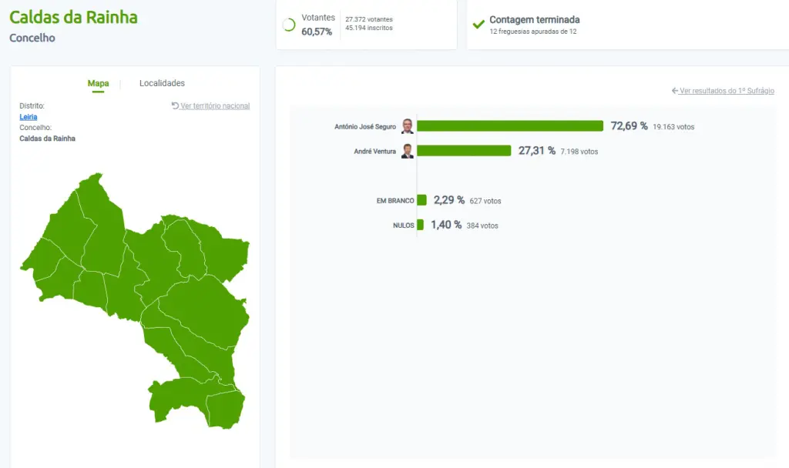
Task: Click António José Seguro's candidate photo
Action: 407,126
